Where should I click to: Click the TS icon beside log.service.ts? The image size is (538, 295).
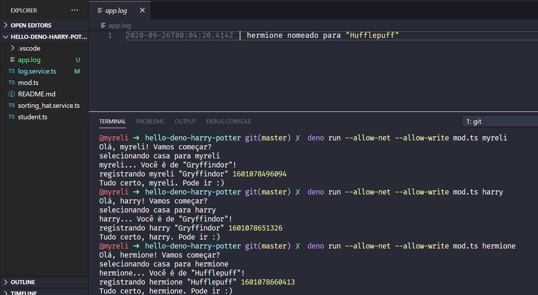(12, 71)
